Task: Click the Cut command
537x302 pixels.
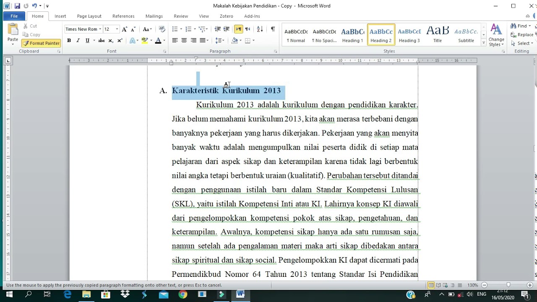Action: (x=30, y=26)
